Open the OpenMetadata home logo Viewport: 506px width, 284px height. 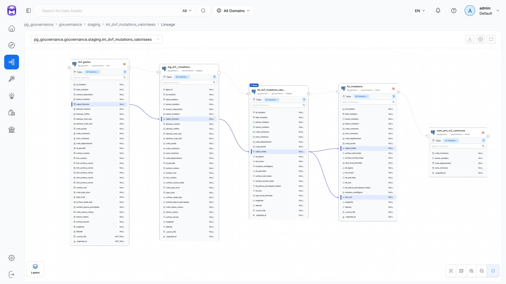tap(12, 11)
